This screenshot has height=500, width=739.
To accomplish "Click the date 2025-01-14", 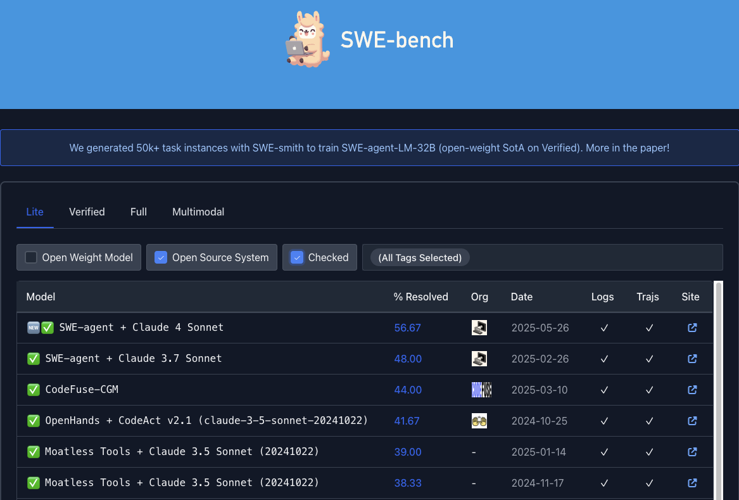I will point(539,452).
